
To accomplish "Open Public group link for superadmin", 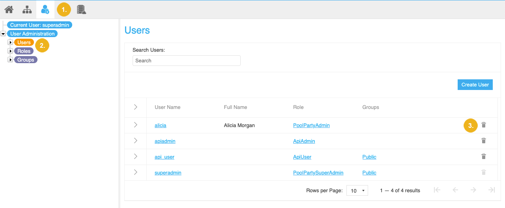I will 369,173.
